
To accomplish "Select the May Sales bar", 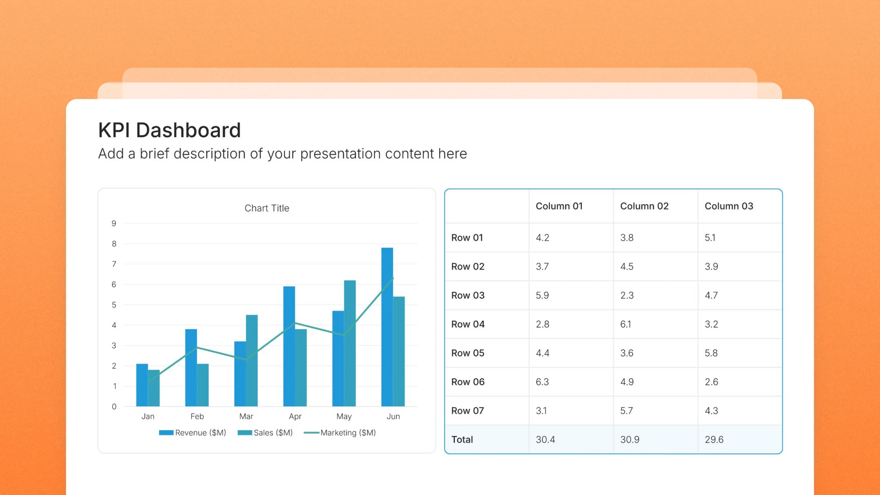I will (x=350, y=343).
